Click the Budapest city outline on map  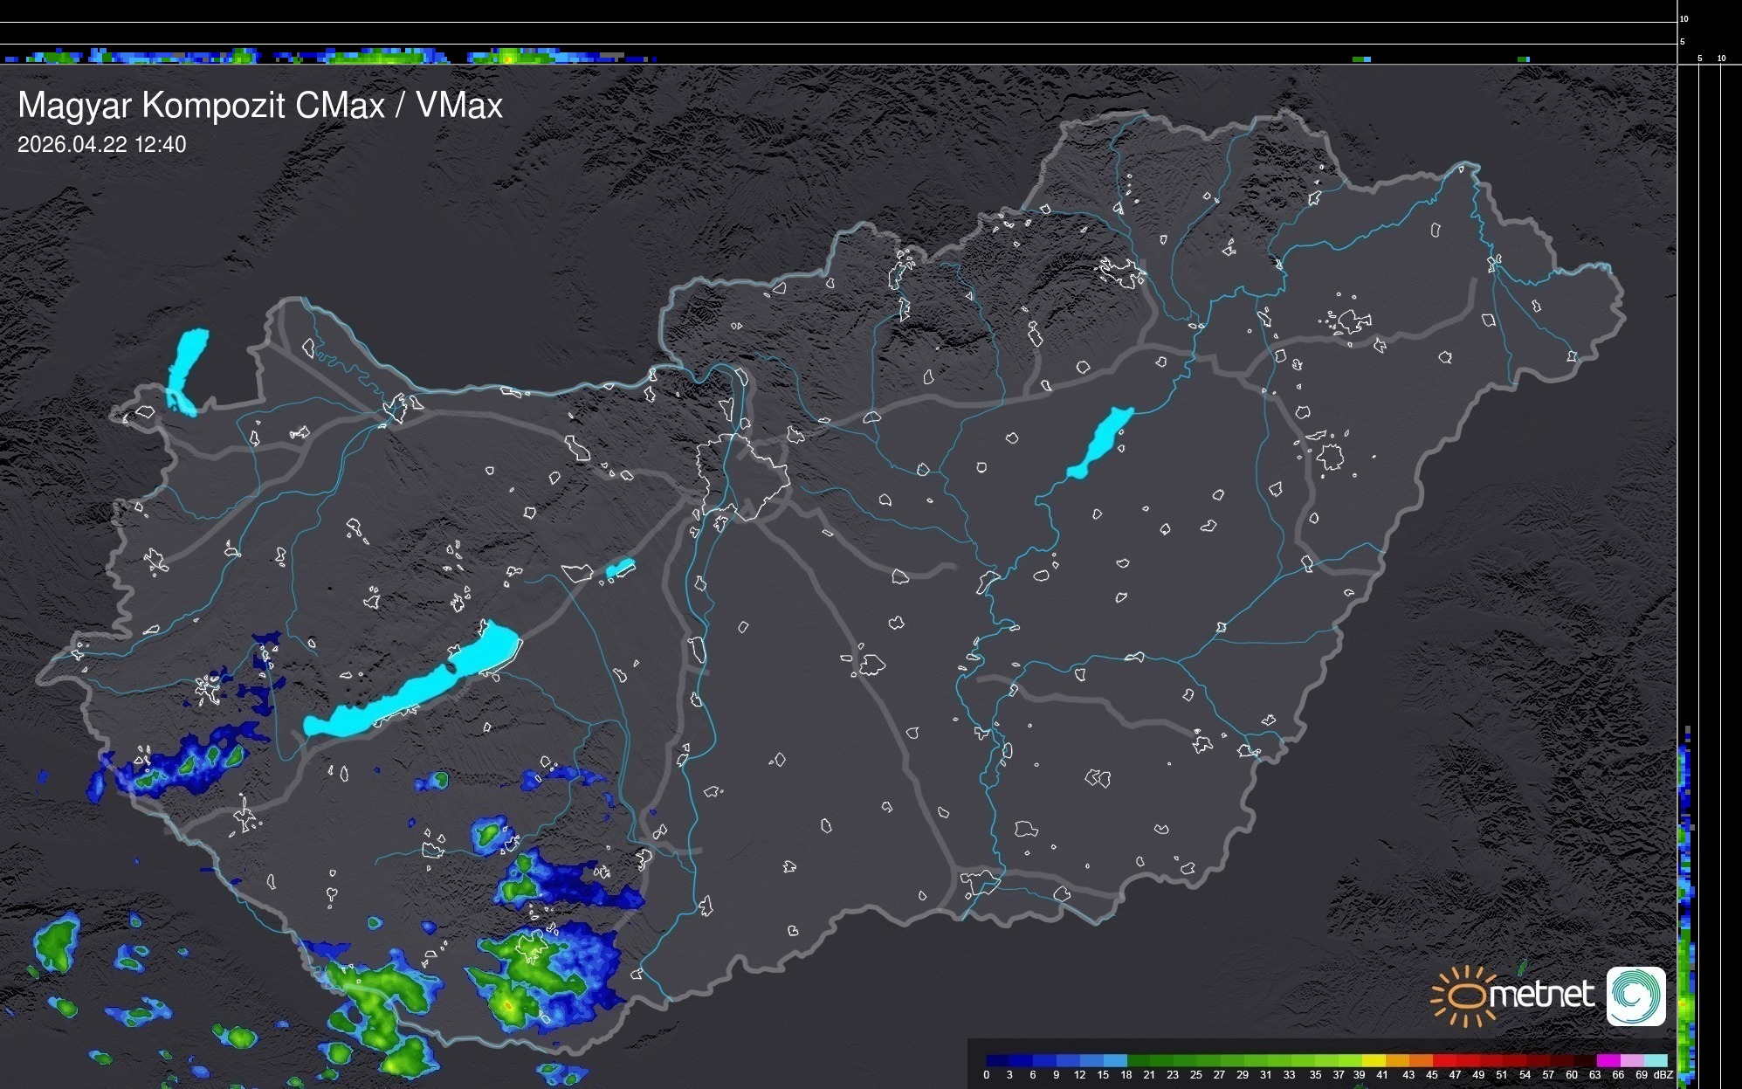click(742, 479)
